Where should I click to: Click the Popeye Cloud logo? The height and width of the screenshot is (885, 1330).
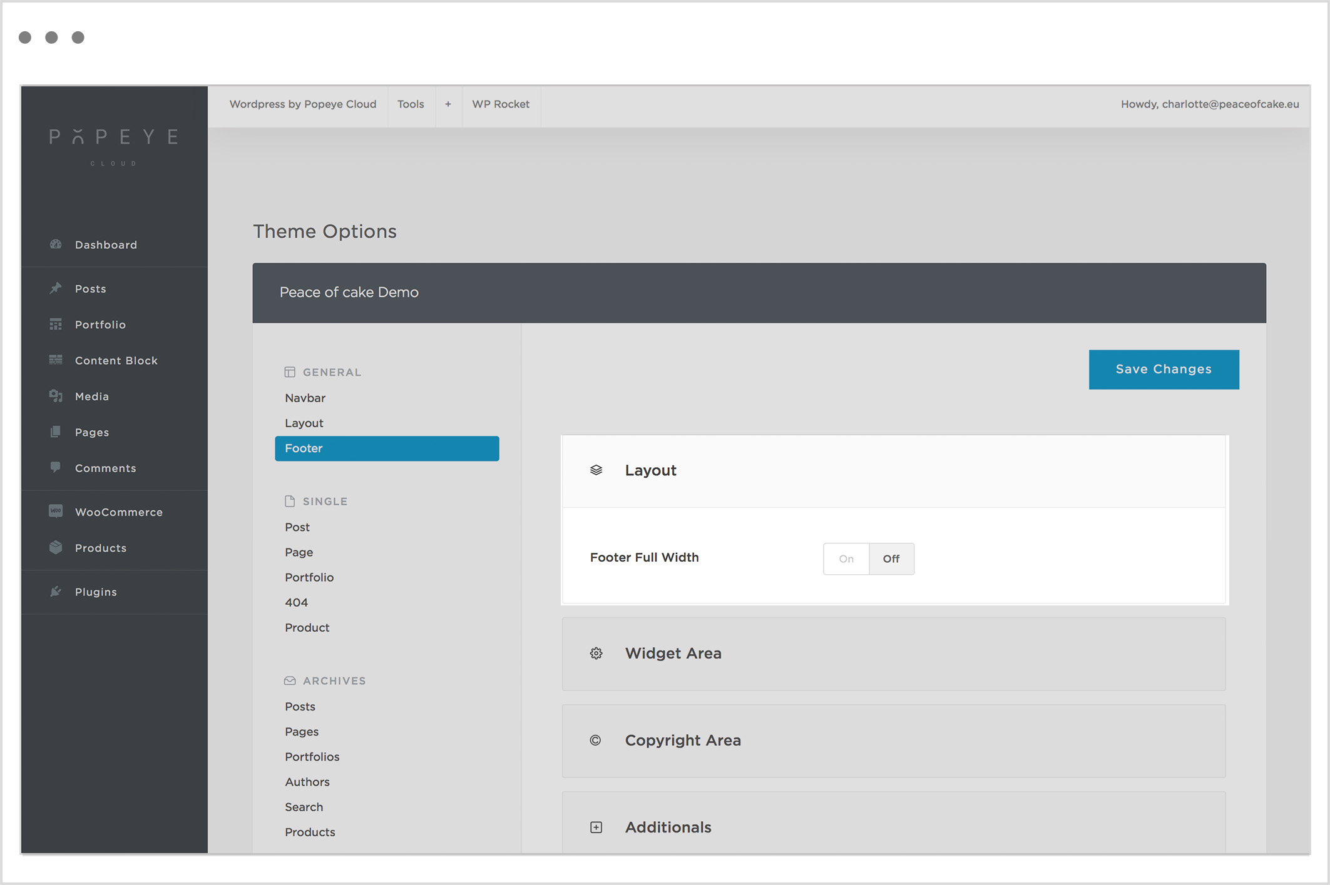click(114, 146)
